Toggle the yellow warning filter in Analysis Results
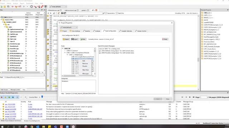The width and height of the screenshot is (229, 128). [x=6, y=97]
